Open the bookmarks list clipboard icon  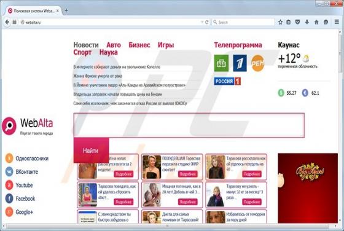click(289, 22)
